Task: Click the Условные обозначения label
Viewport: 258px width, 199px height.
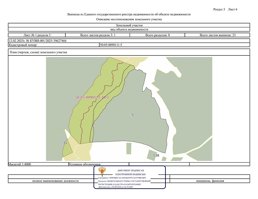Action: pyautogui.click(x=85, y=164)
